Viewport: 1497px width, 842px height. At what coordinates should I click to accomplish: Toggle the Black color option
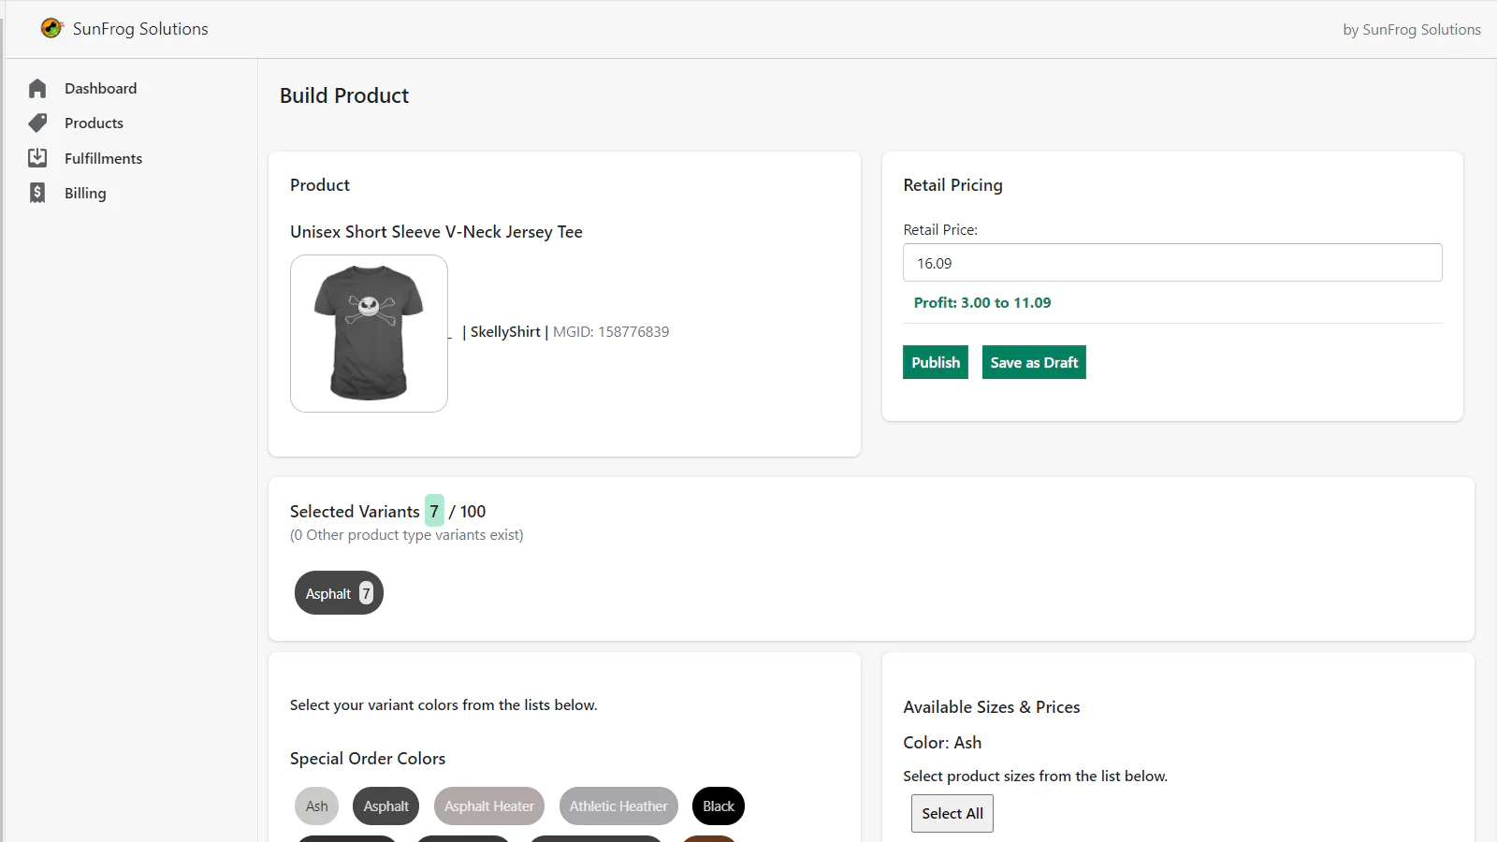[718, 806]
